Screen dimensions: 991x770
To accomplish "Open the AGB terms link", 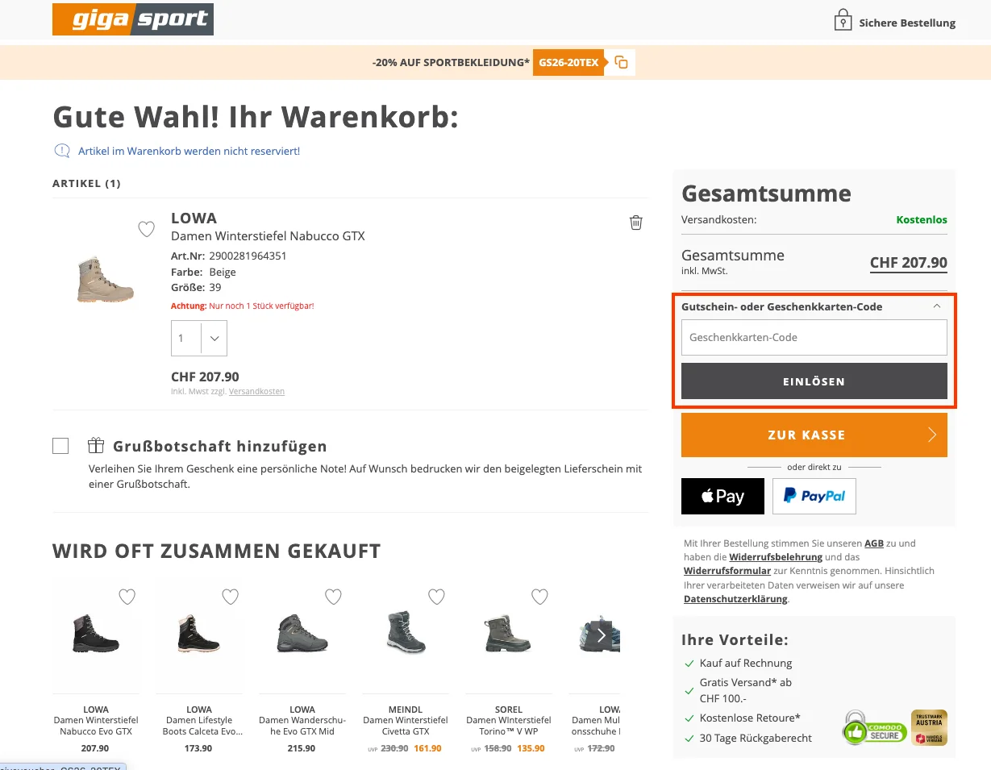I will click(873, 543).
